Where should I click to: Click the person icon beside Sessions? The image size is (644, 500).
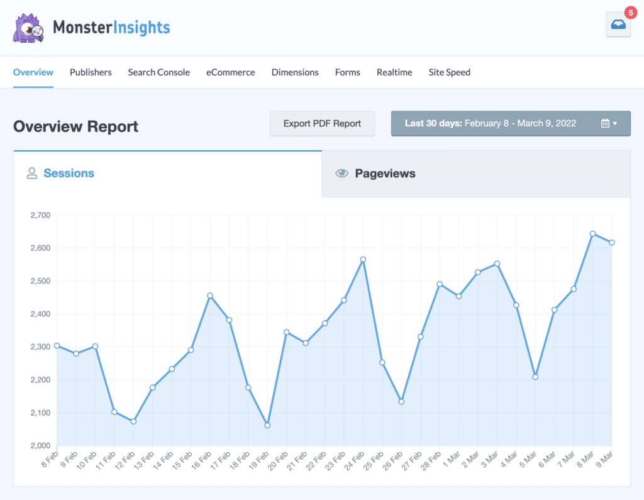(x=32, y=173)
